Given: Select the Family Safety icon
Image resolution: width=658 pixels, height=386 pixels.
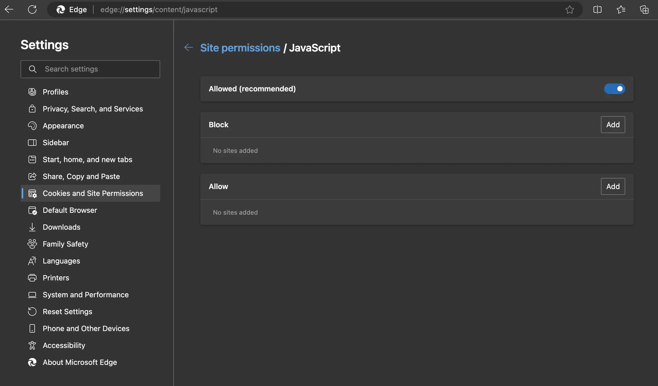Looking at the screenshot, I should click(x=32, y=244).
